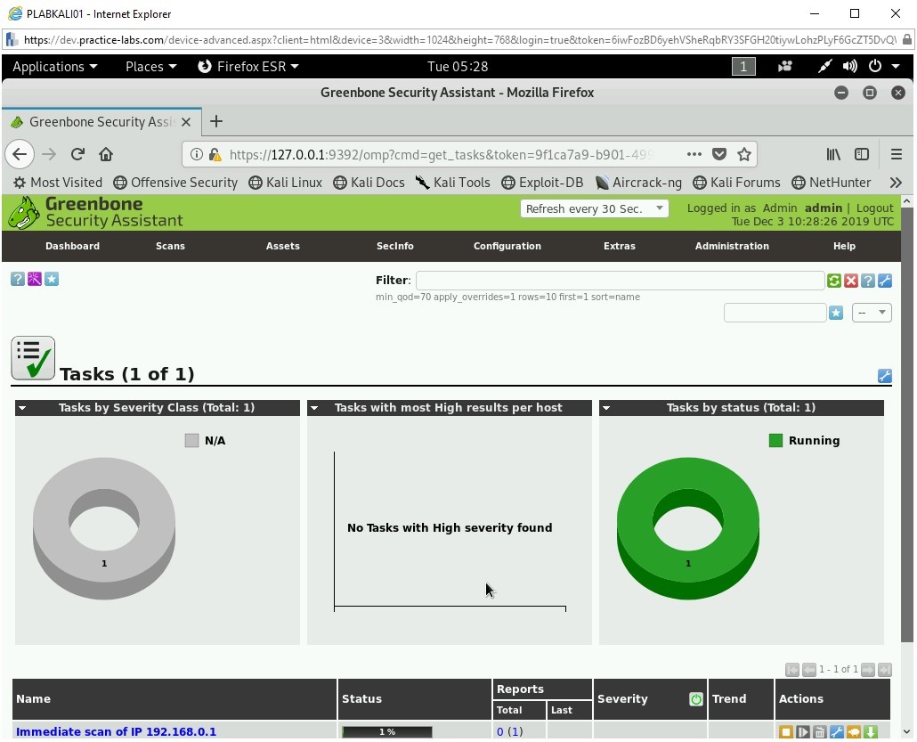The image size is (917, 742).
Task: Click the green Running legend swatch
Action: [x=775, y=440]
